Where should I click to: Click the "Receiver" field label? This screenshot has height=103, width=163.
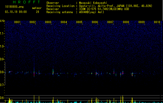[x=53, y=9]
